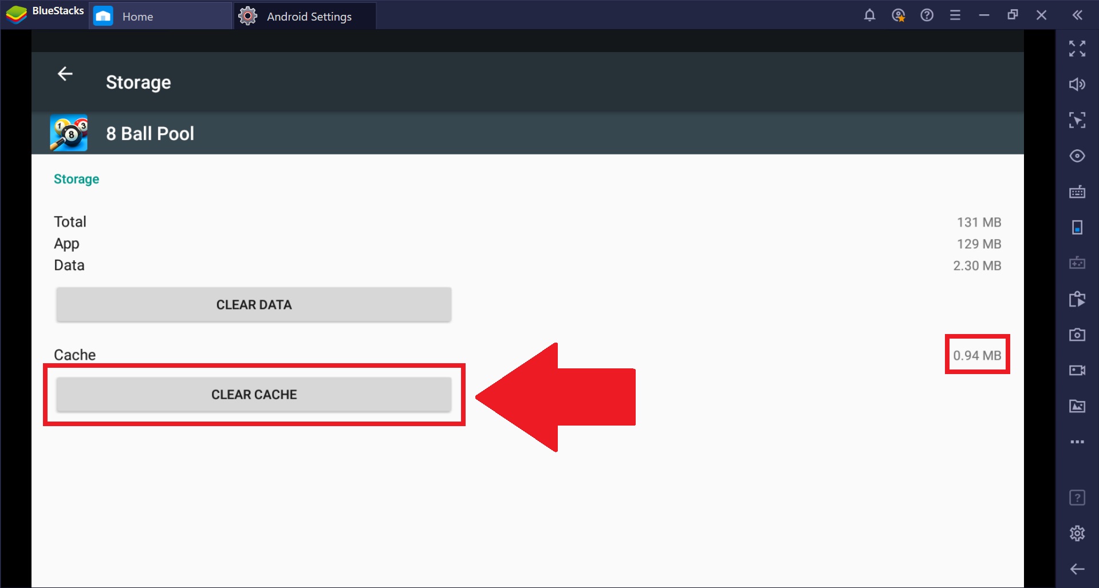The width and height of the screenshot is (1099, 588).
Task: Open the BlueStacks hamburger menu
Action: pos(955,15)
